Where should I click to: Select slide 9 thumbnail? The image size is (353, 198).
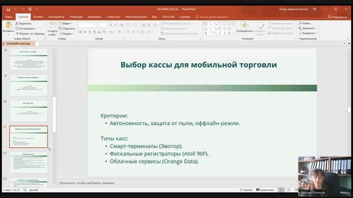pyautogui.click(x=29, y=85)
